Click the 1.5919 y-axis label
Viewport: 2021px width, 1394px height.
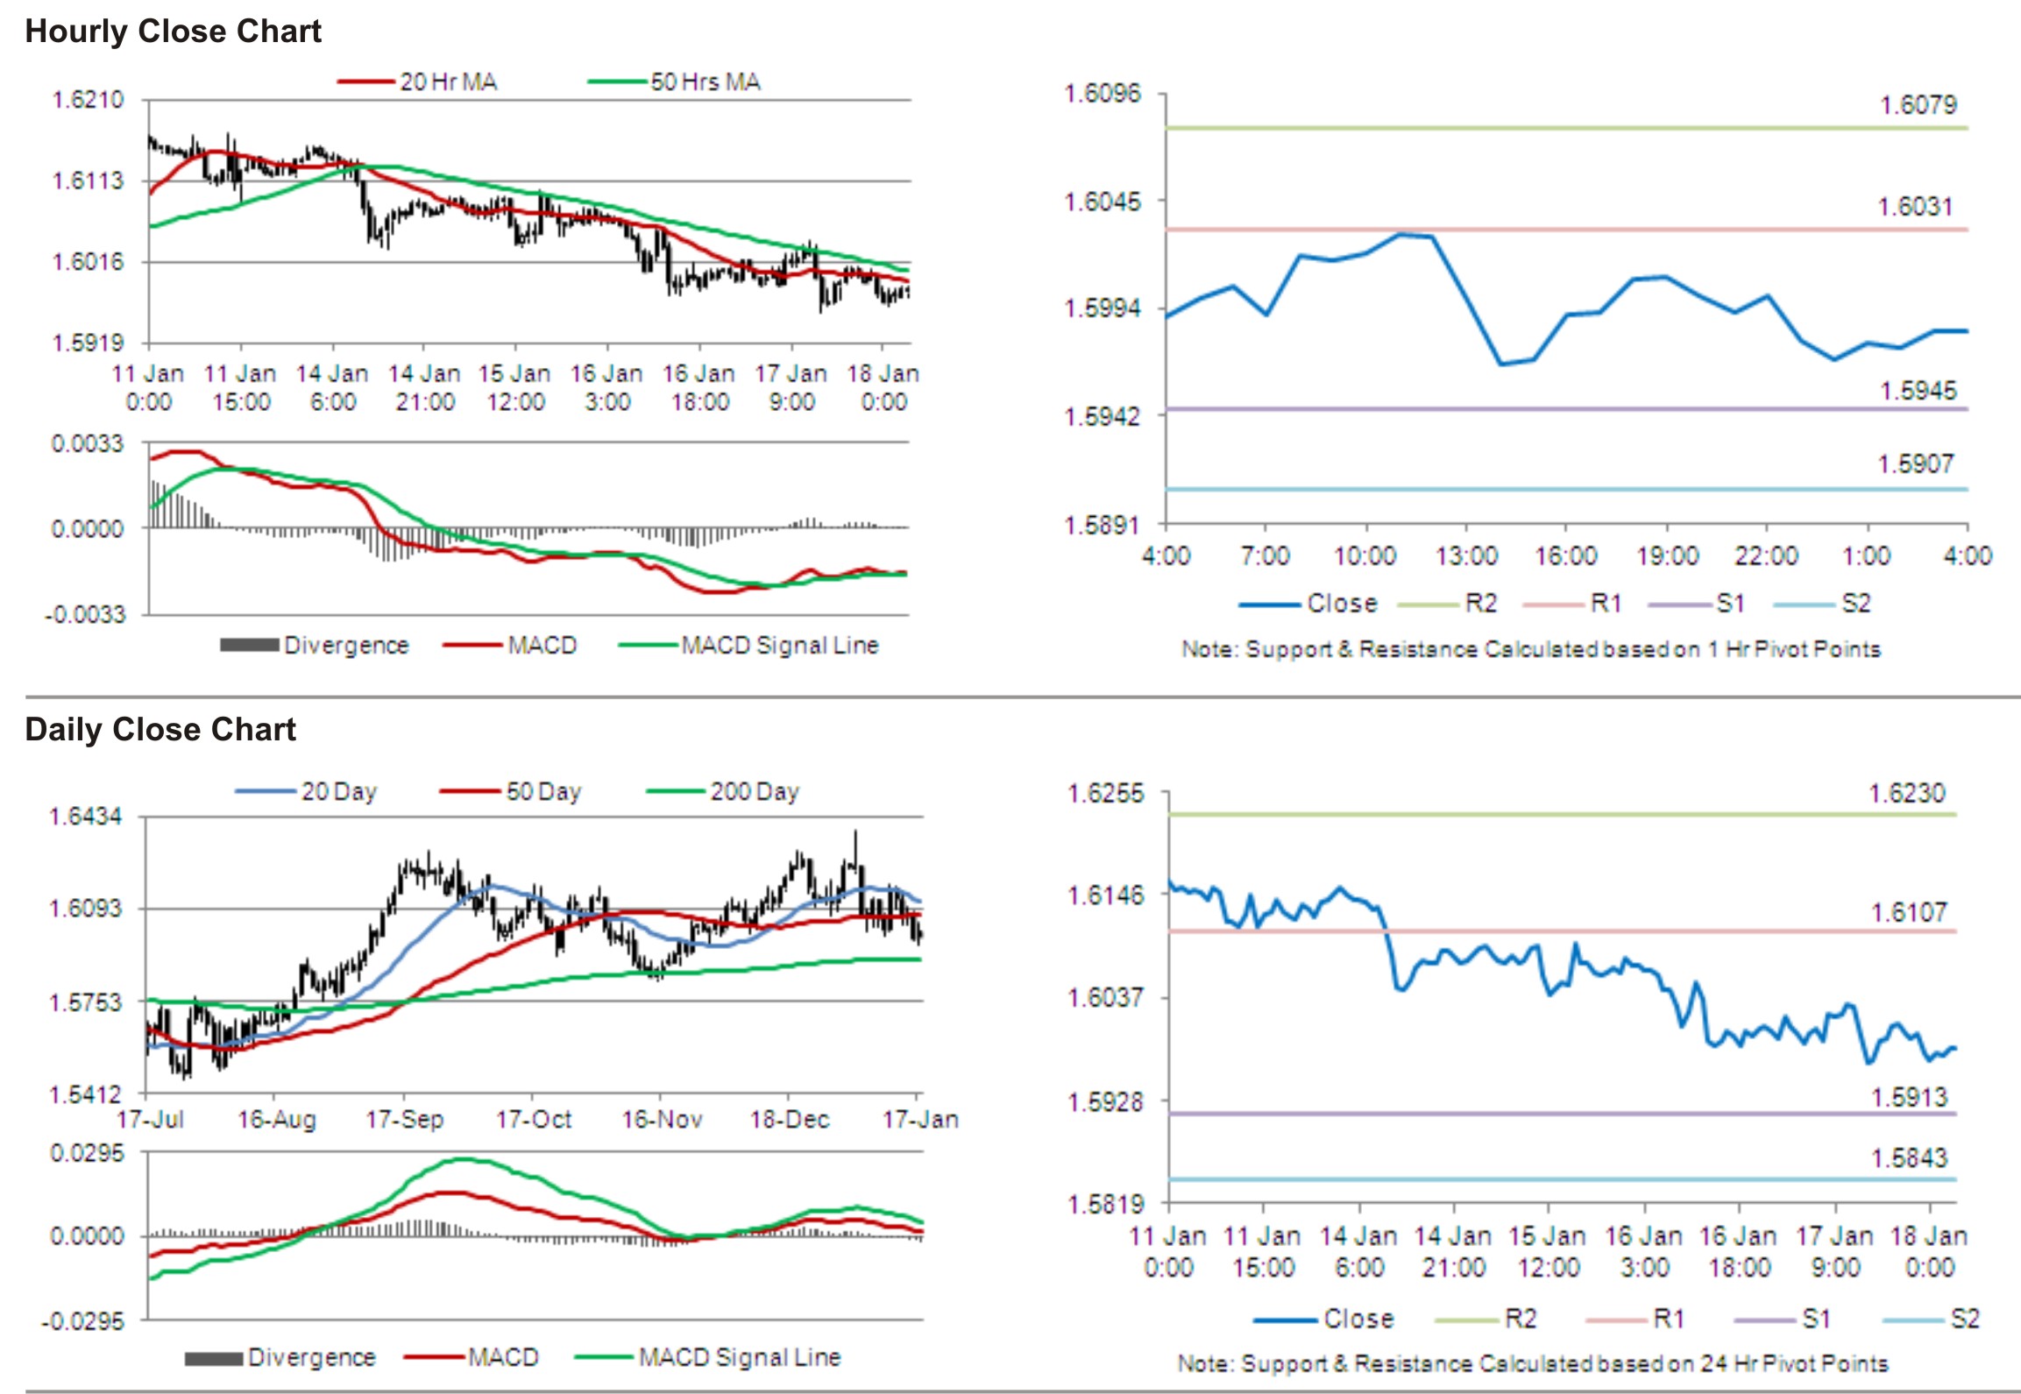click(x=88, y=343)
